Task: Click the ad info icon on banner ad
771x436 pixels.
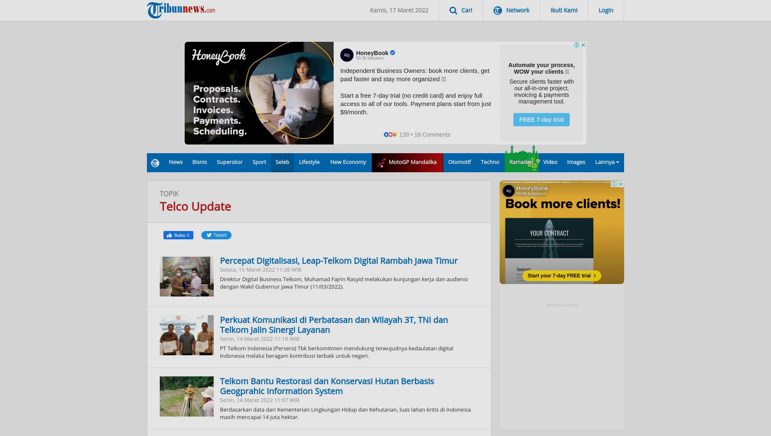Action: pyautogui.click(x=576, y=45)
